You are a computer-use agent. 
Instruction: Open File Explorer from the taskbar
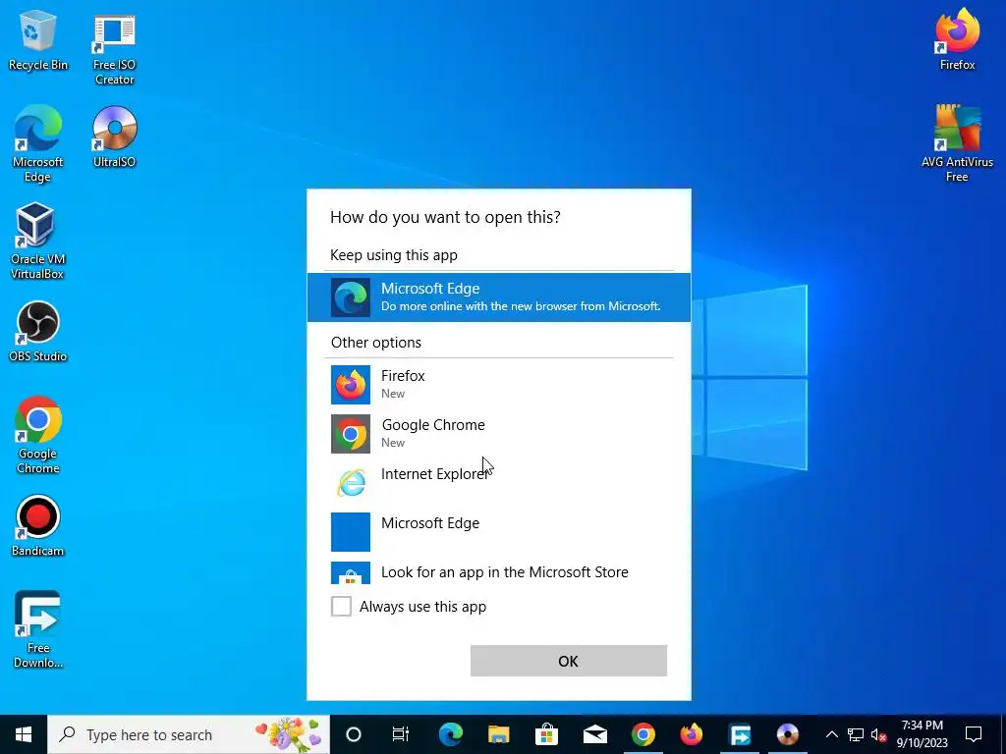click(498, 734)
